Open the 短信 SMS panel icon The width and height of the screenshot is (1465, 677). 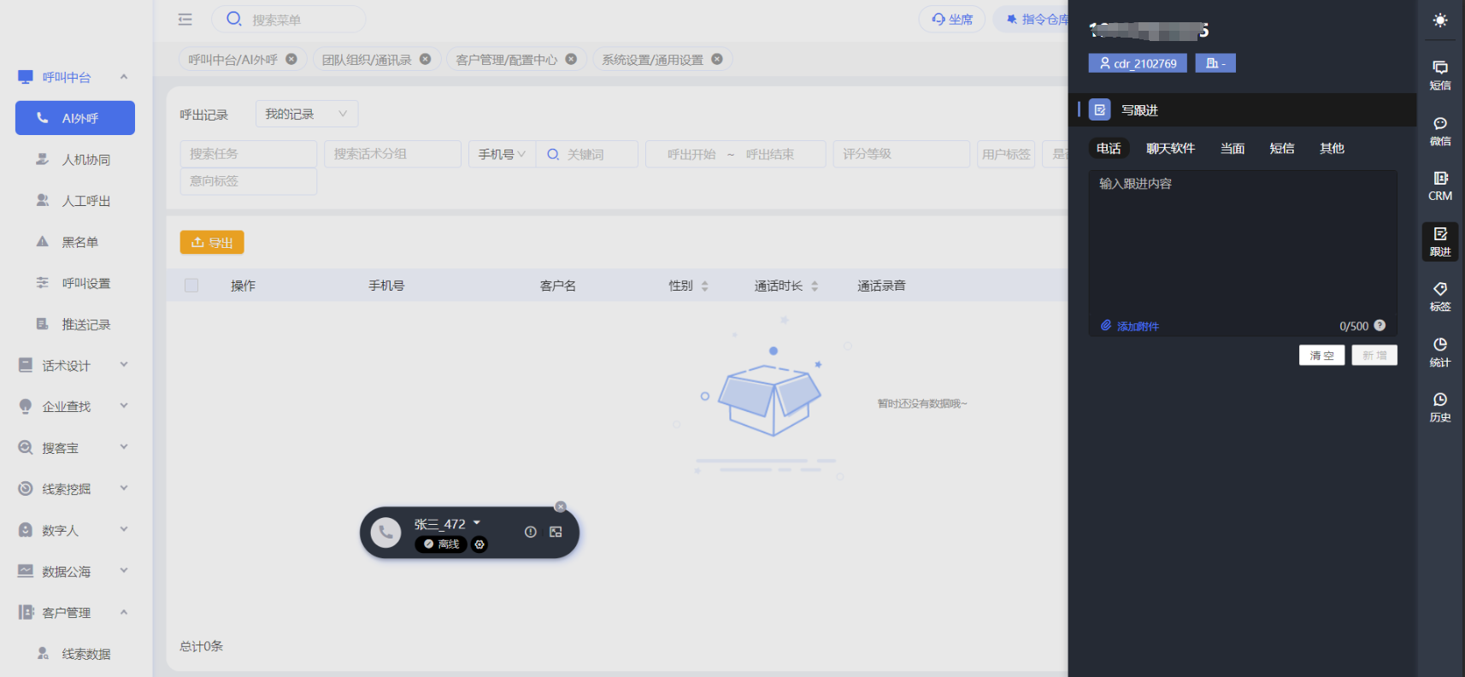[x=1439, y=74]
